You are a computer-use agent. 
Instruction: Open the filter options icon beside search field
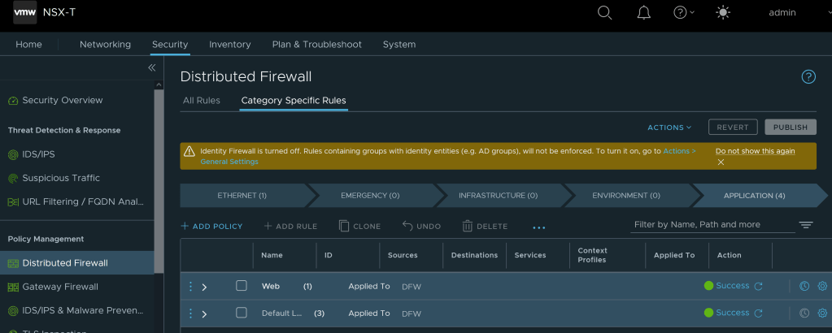click(x=806, y=225)
